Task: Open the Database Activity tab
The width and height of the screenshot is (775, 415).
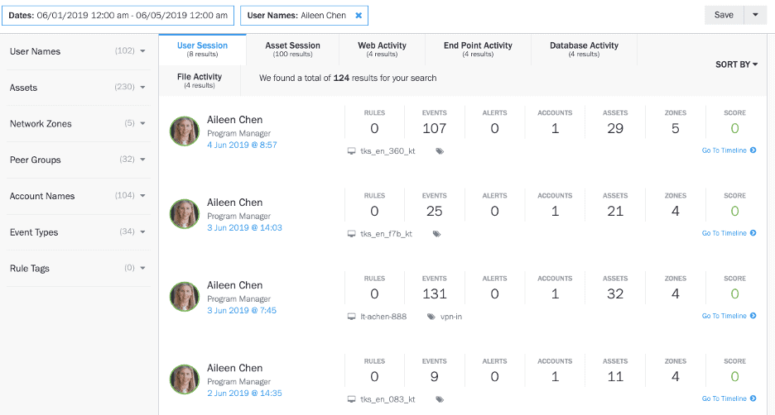Action: click(x=584, y=50)
